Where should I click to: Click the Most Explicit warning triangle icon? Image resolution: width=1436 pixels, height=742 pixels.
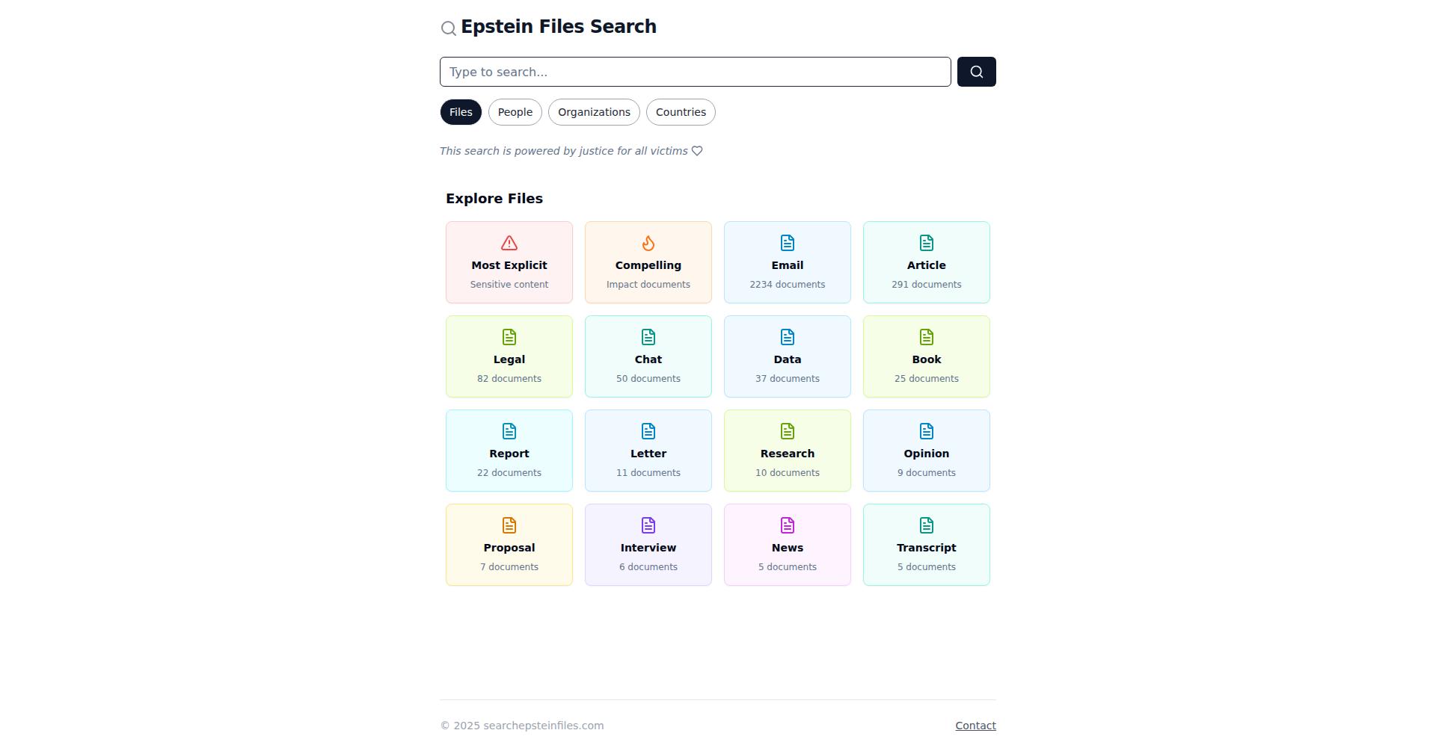point(509,243)
